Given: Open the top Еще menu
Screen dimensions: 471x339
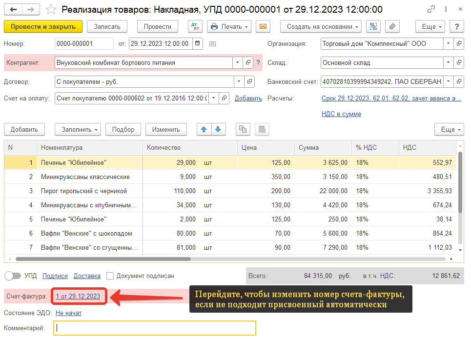Looking at the screenshot, I should tap(430, 26).
